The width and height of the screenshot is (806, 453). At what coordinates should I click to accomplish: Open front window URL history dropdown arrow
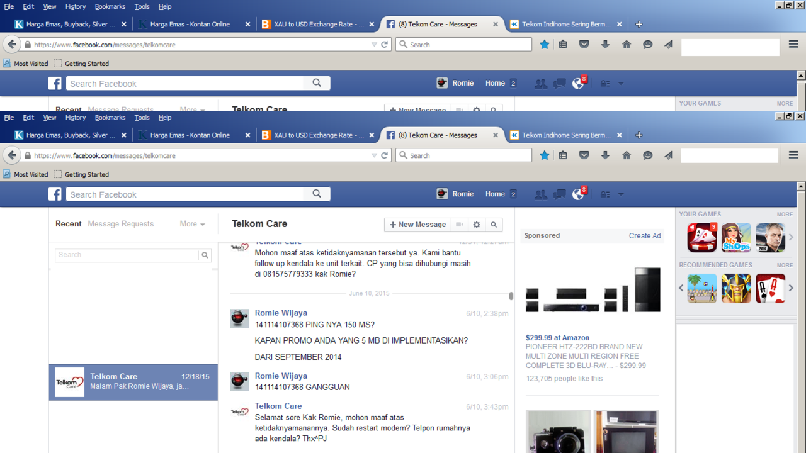[x=374, y=155]
